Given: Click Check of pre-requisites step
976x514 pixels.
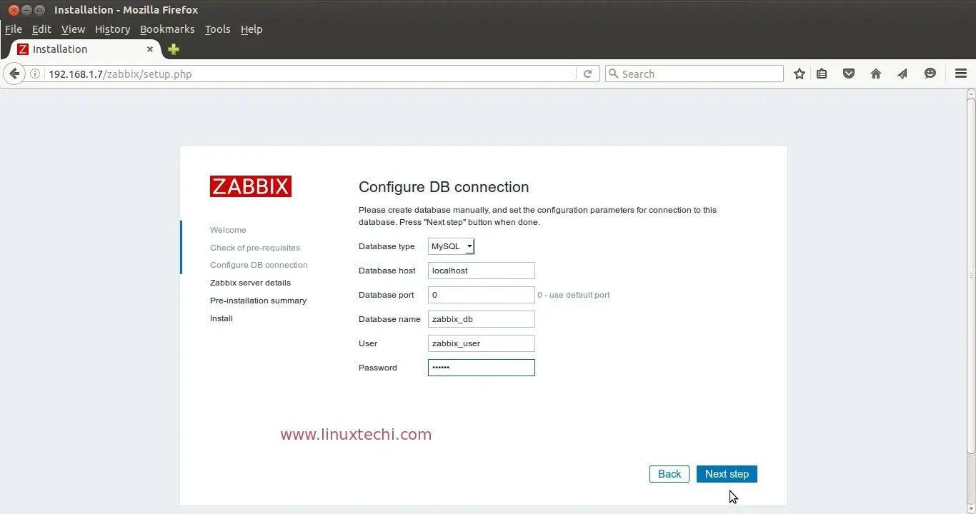Looking at the screenshot, I should click(255, 248).
